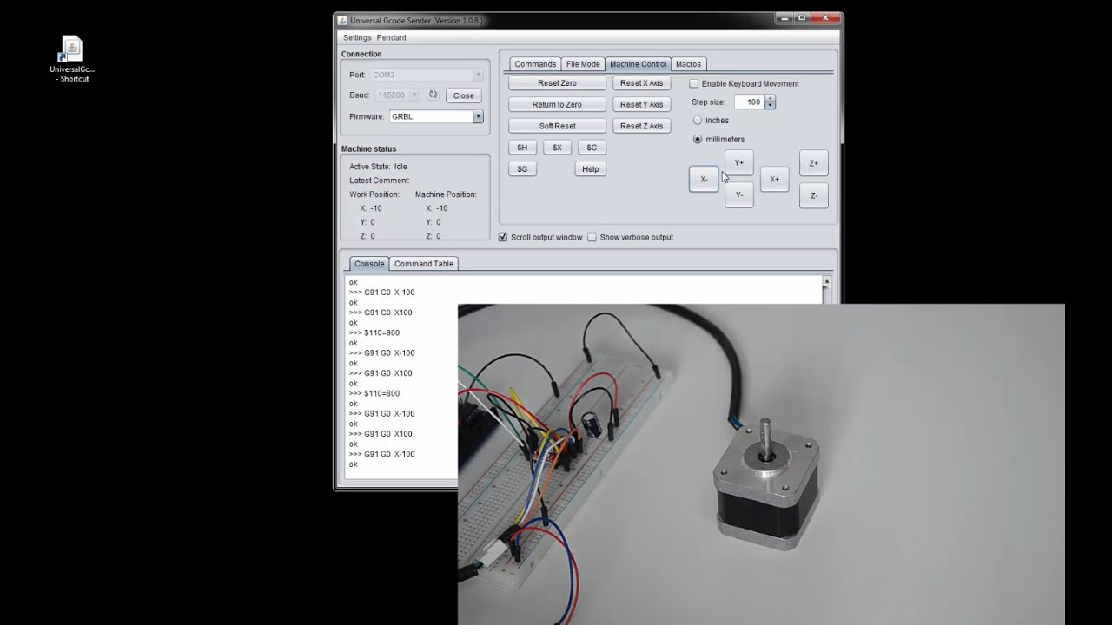The height and width of the screenshot is (625, 1112).
Task: Click the refresh ports icon beside Baud
Action: tap(433, 95)
